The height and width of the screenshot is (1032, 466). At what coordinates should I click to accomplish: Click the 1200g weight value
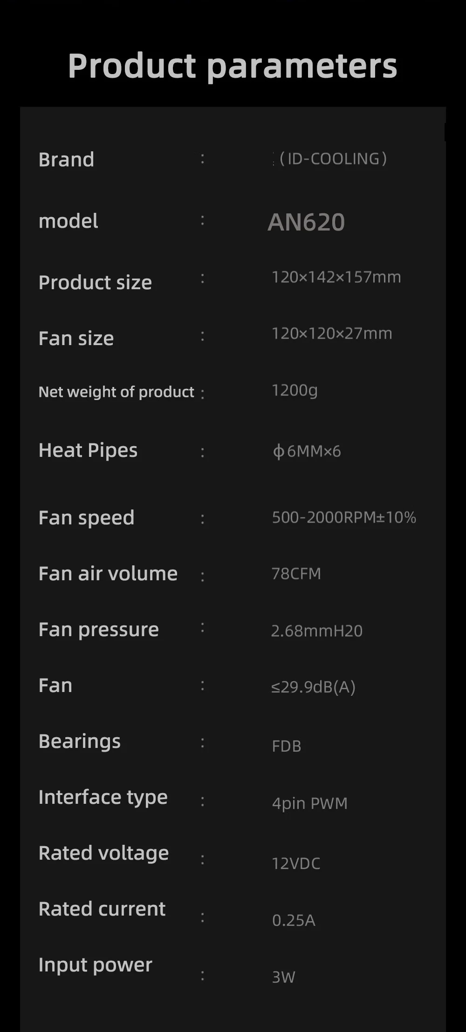[x=295, y=390]
